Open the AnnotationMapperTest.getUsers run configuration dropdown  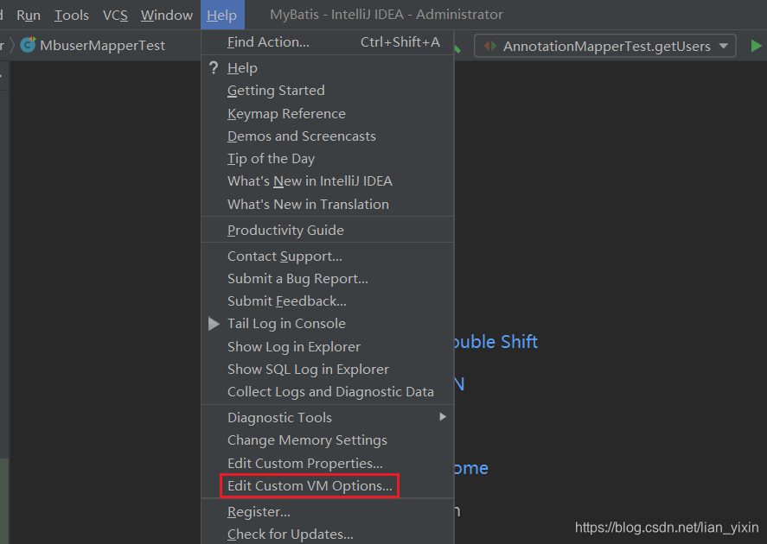tap(605, 46)
